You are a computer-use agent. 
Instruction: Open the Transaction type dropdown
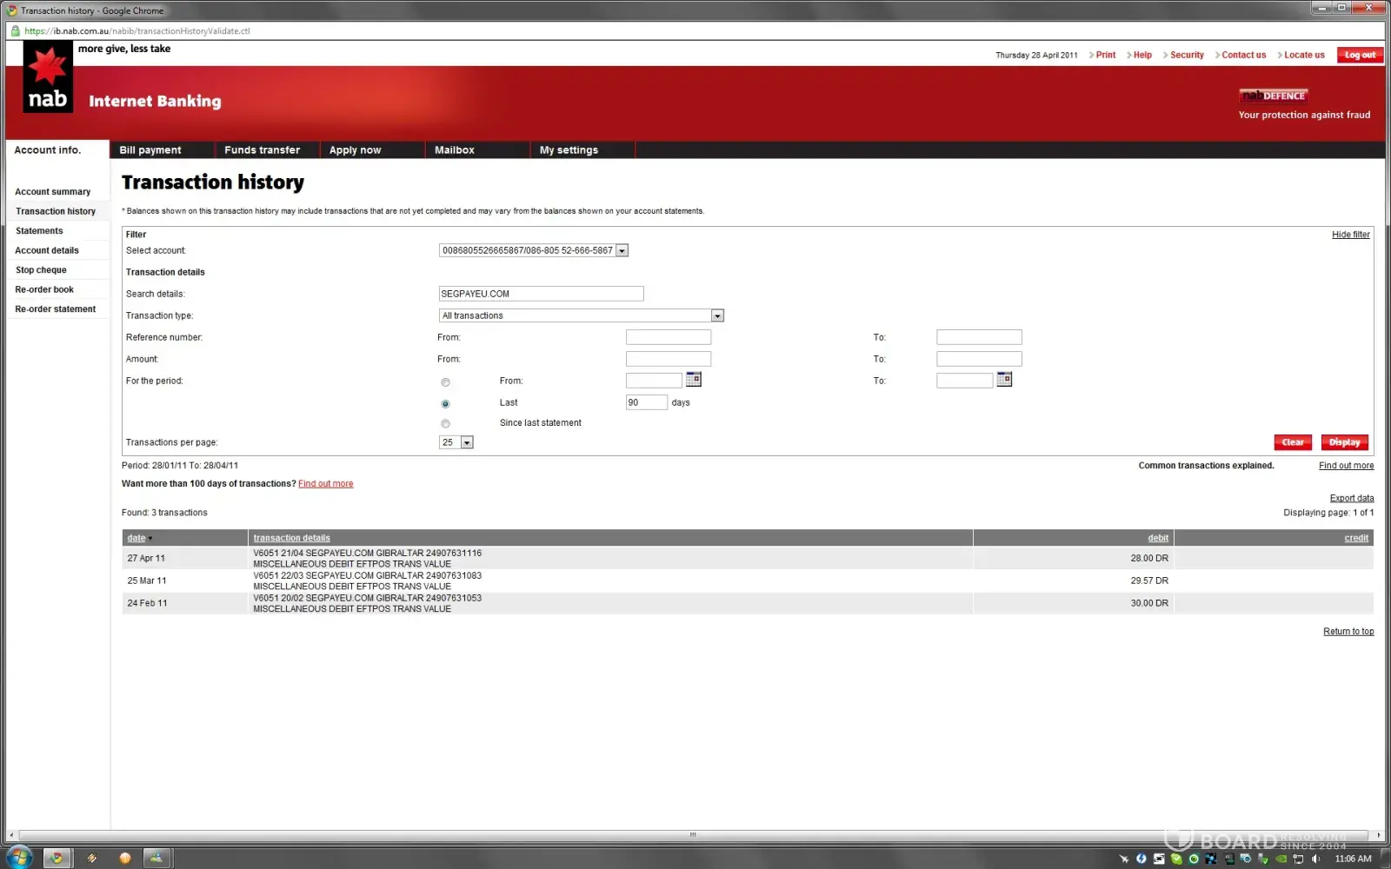pyautogui.click(x=717, y=315)
